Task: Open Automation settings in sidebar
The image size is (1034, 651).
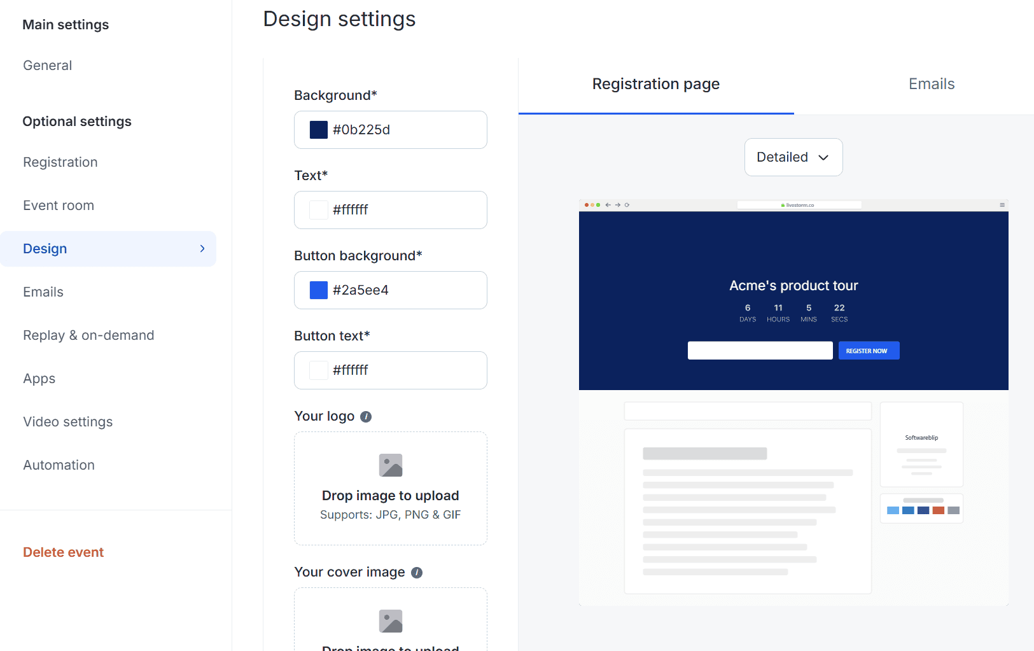Action: (59, 465)
